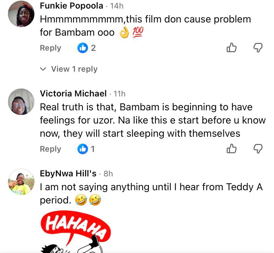Visit Victoria Michael's profile name link
274x253 pixels.
click(73, 93)
